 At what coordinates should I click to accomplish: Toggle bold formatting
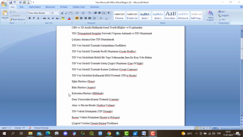tap(30, 18)
